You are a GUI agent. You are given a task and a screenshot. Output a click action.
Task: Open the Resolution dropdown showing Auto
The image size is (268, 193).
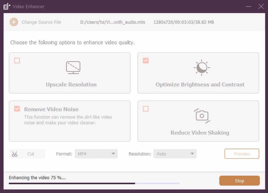click(x=175, y=154)
